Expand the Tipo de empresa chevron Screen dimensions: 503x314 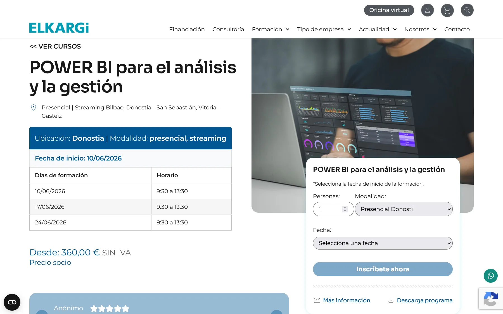pyautogui.click(x=349, y=29)
